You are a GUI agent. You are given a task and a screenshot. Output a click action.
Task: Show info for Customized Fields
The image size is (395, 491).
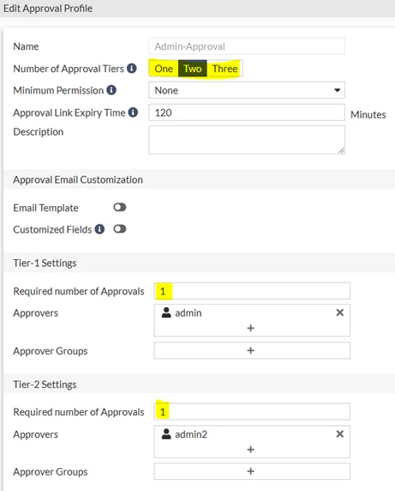coord(99,229)
